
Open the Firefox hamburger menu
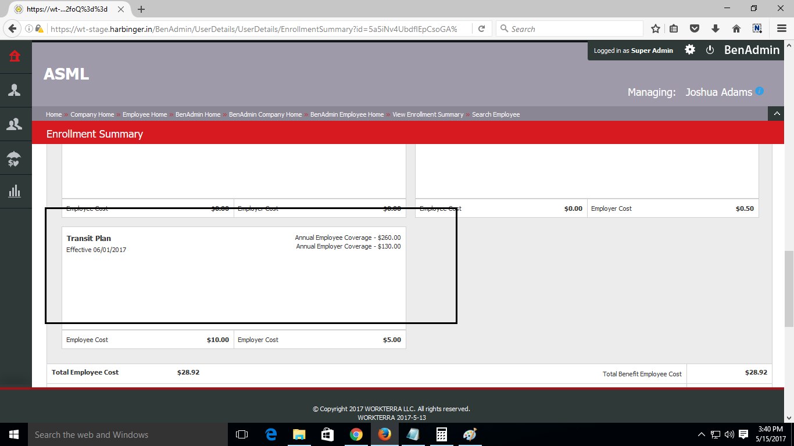coord(782,28)
